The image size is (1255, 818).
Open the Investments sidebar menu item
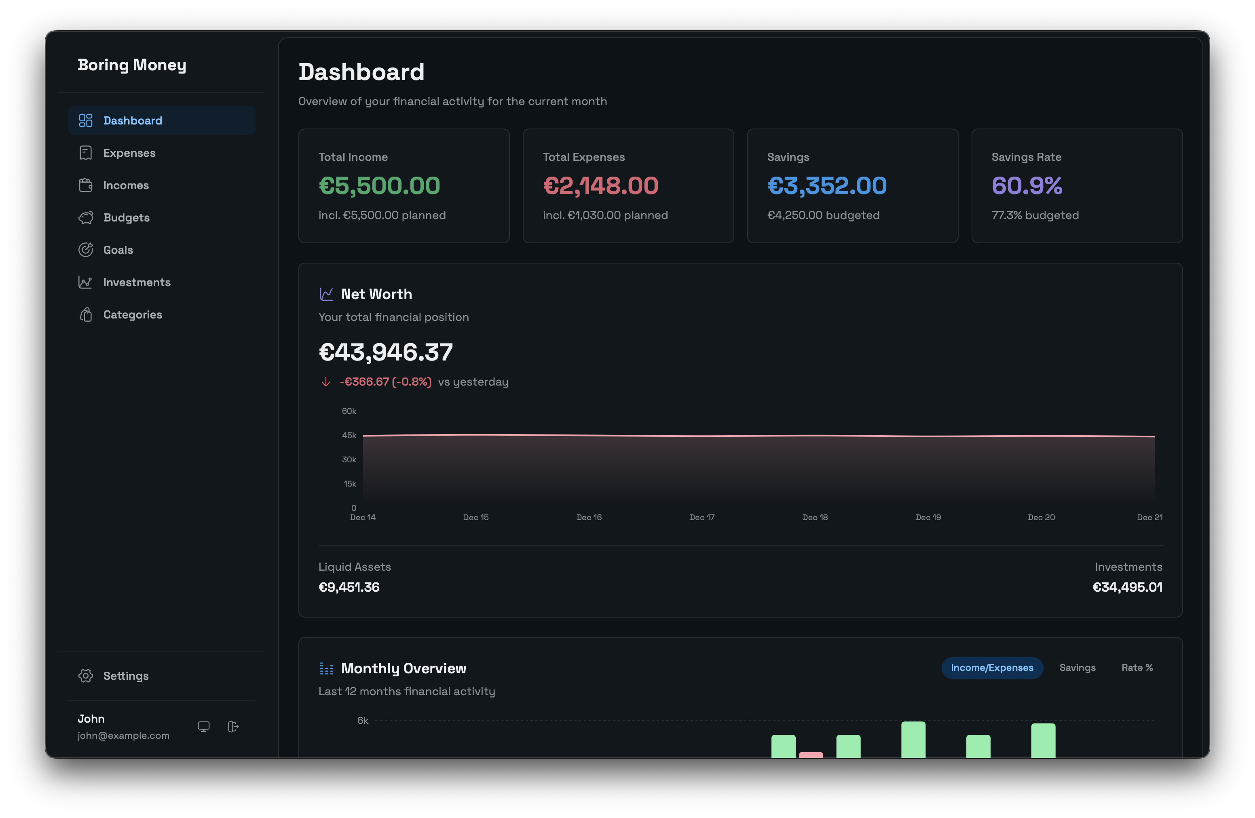pyautogui.click(x=137, y=283)
